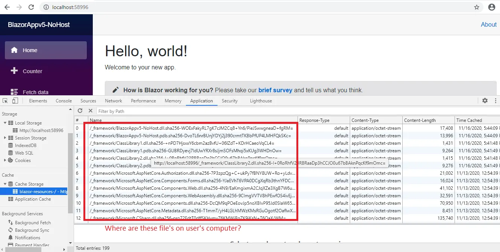Click the Home house icon in the sidebar
This screenshot has width=500, height=252.
coord(14,50)
